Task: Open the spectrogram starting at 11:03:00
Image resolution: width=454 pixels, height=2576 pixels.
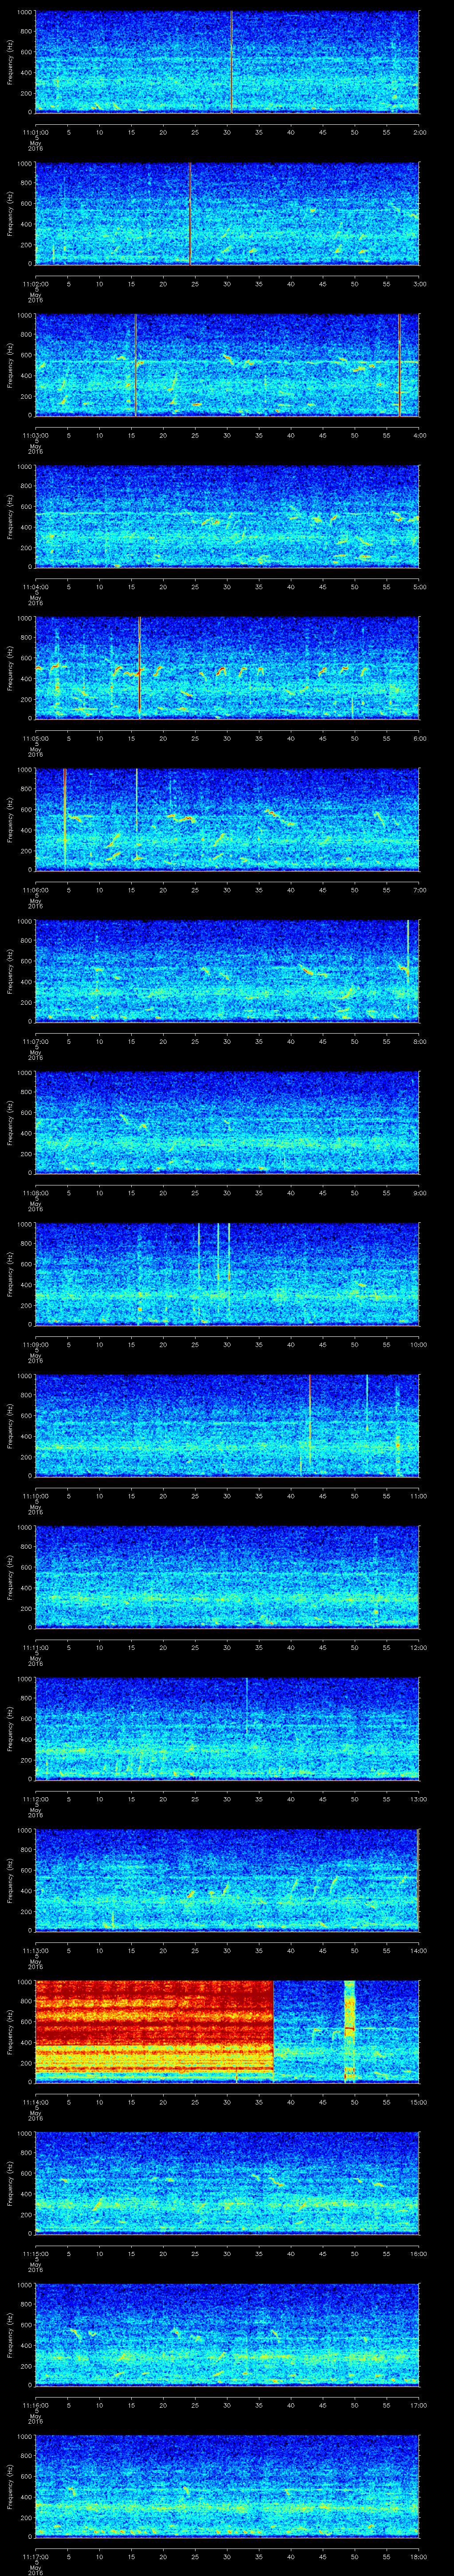Action: tap(227, 365)
